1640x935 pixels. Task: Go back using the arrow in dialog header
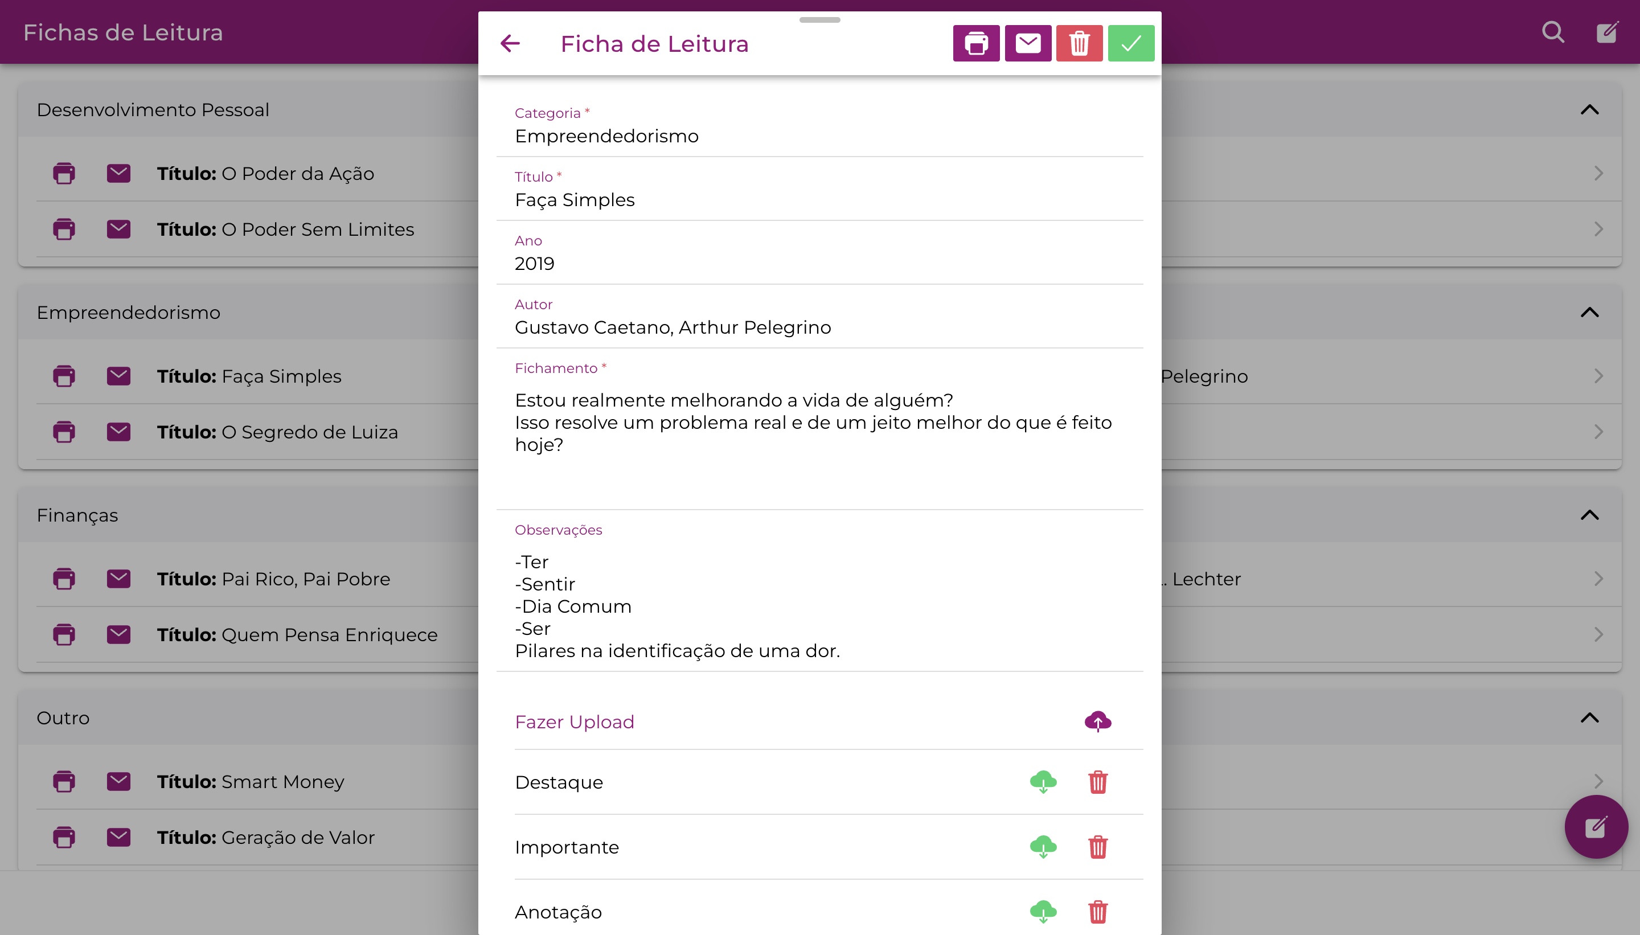click(x=510, y=44)
